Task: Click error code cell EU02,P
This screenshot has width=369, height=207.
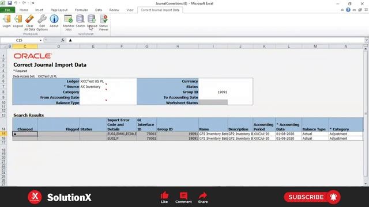Action: click(122, 139)
